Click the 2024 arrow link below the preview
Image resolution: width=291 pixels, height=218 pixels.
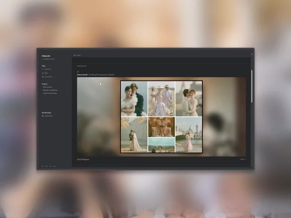tap(243, 159)
